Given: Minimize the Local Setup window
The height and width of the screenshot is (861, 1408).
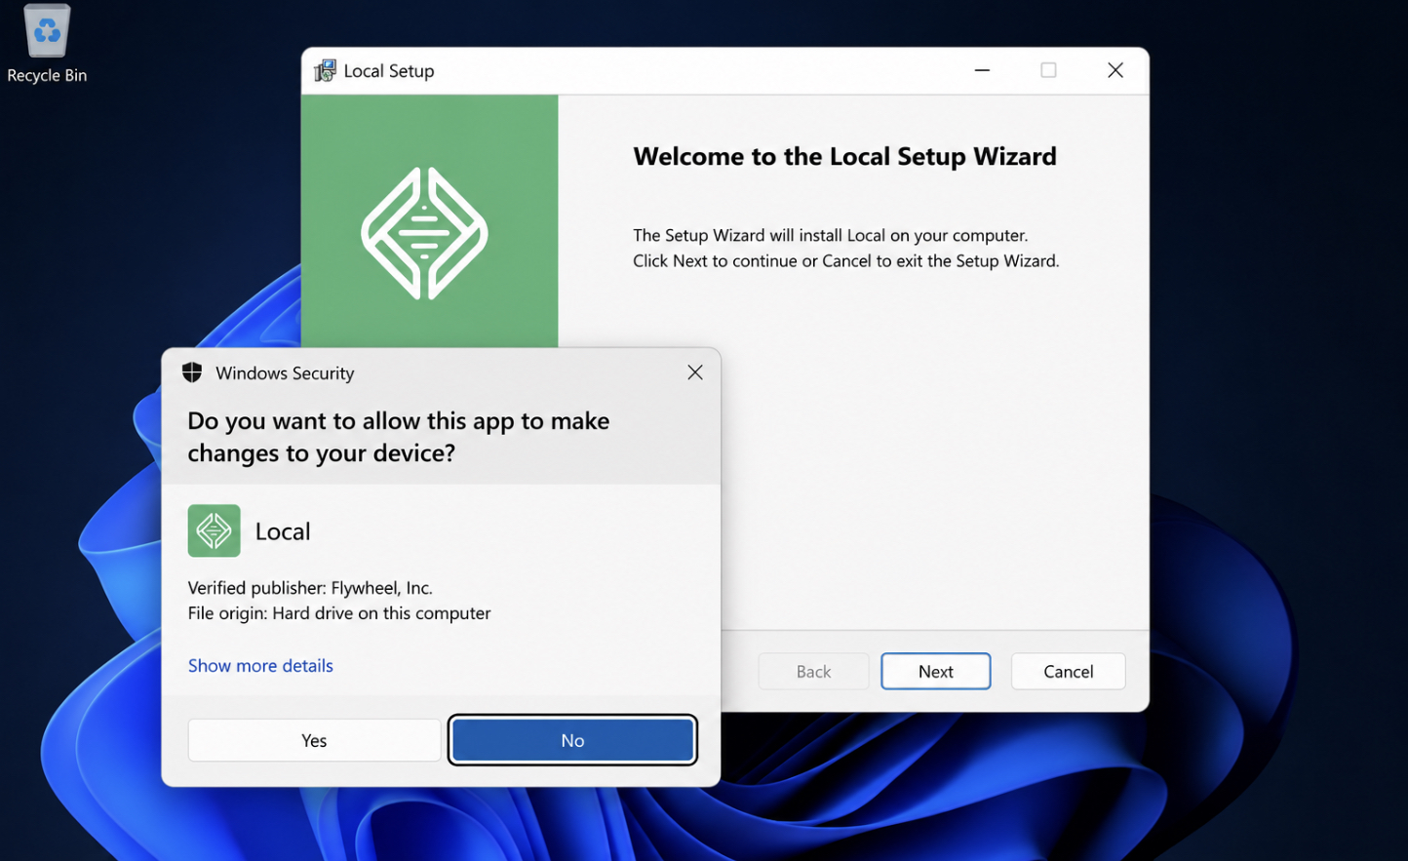Looking at the screenshot, I should [982, 70].
